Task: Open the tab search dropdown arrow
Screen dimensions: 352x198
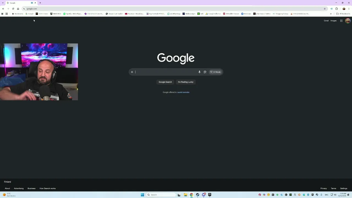Action: pyautogui.click(x=3, y=3)
